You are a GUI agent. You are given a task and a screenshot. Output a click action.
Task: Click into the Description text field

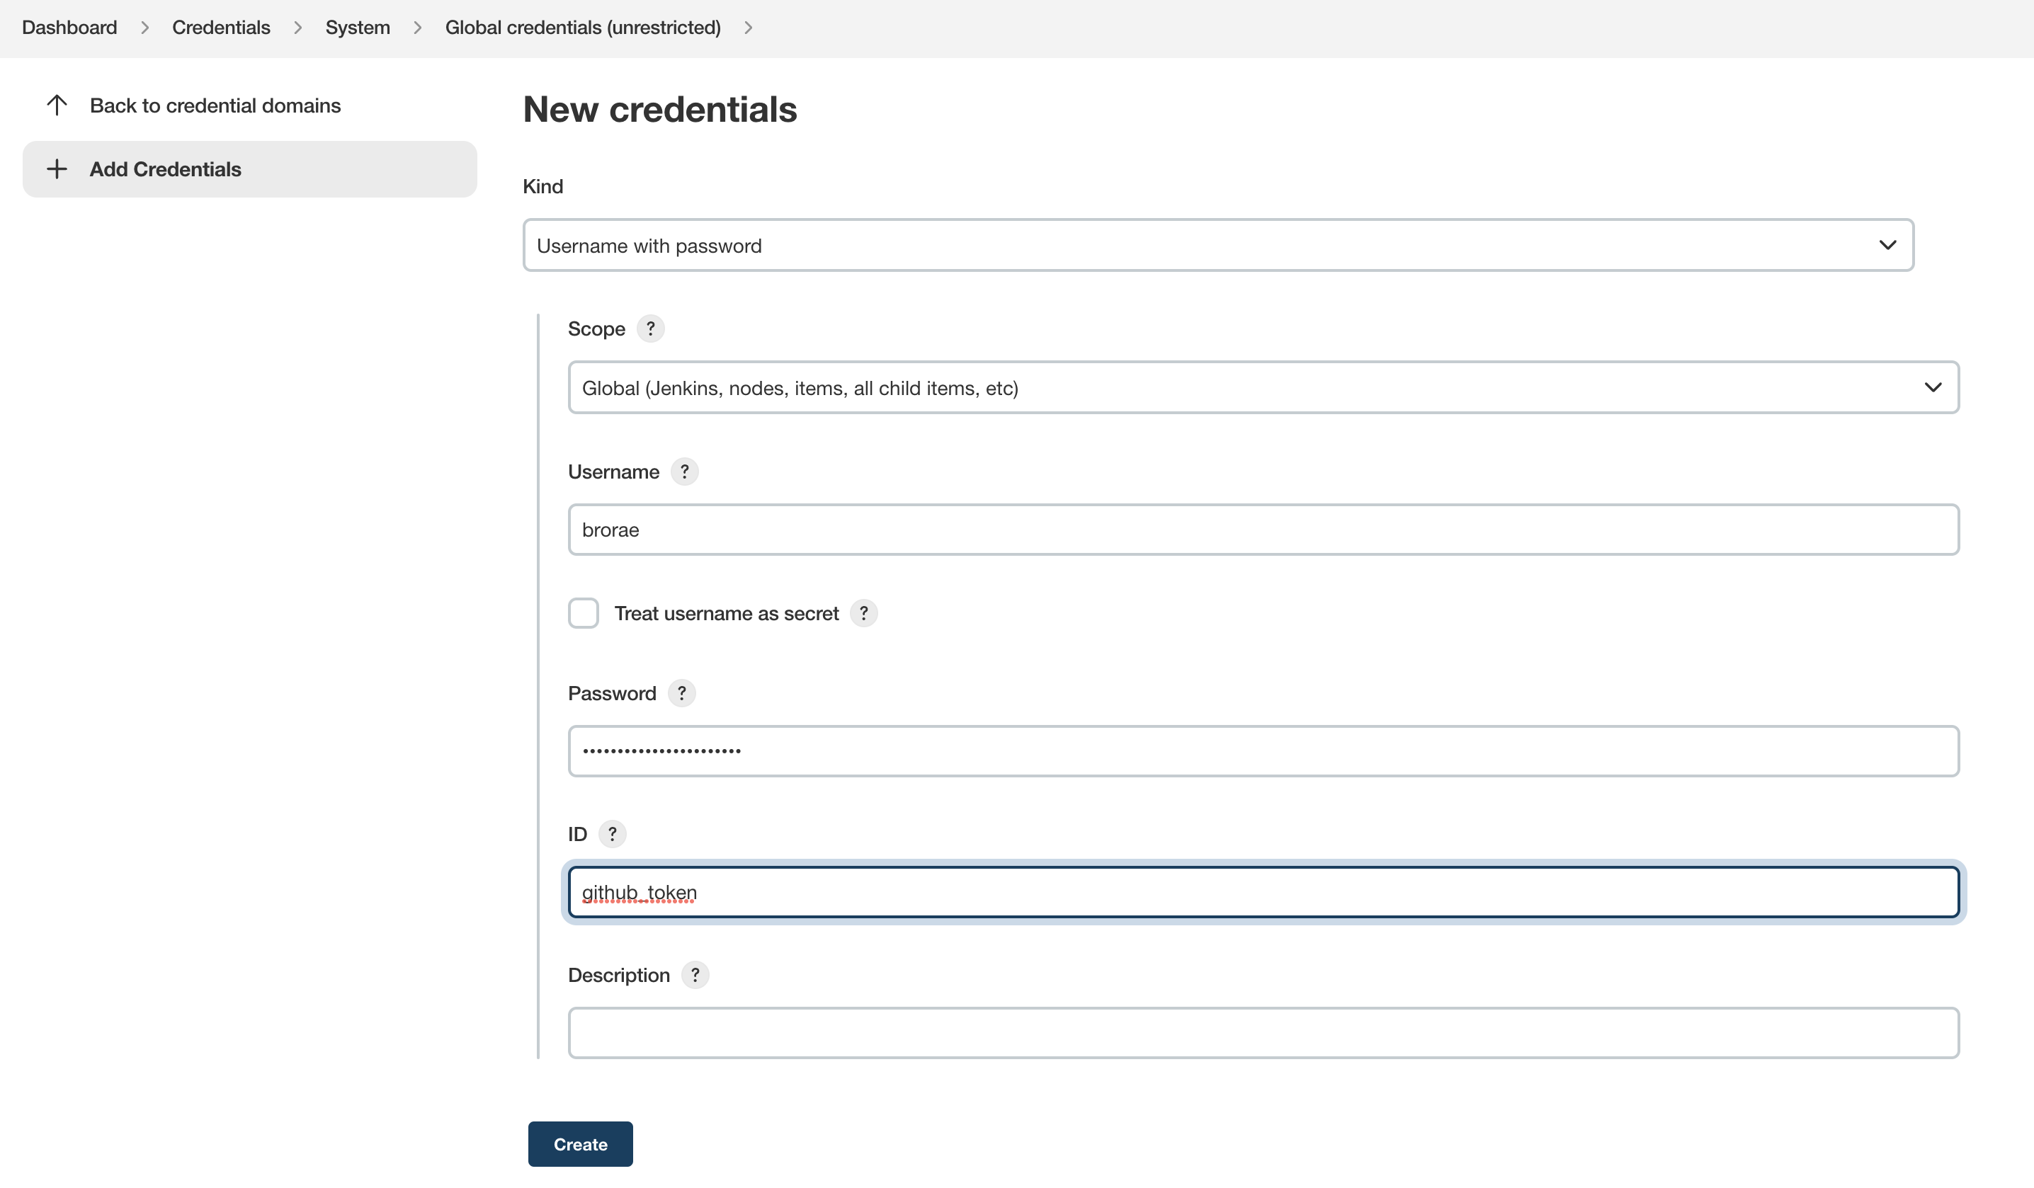[x=1262, y=1032]
